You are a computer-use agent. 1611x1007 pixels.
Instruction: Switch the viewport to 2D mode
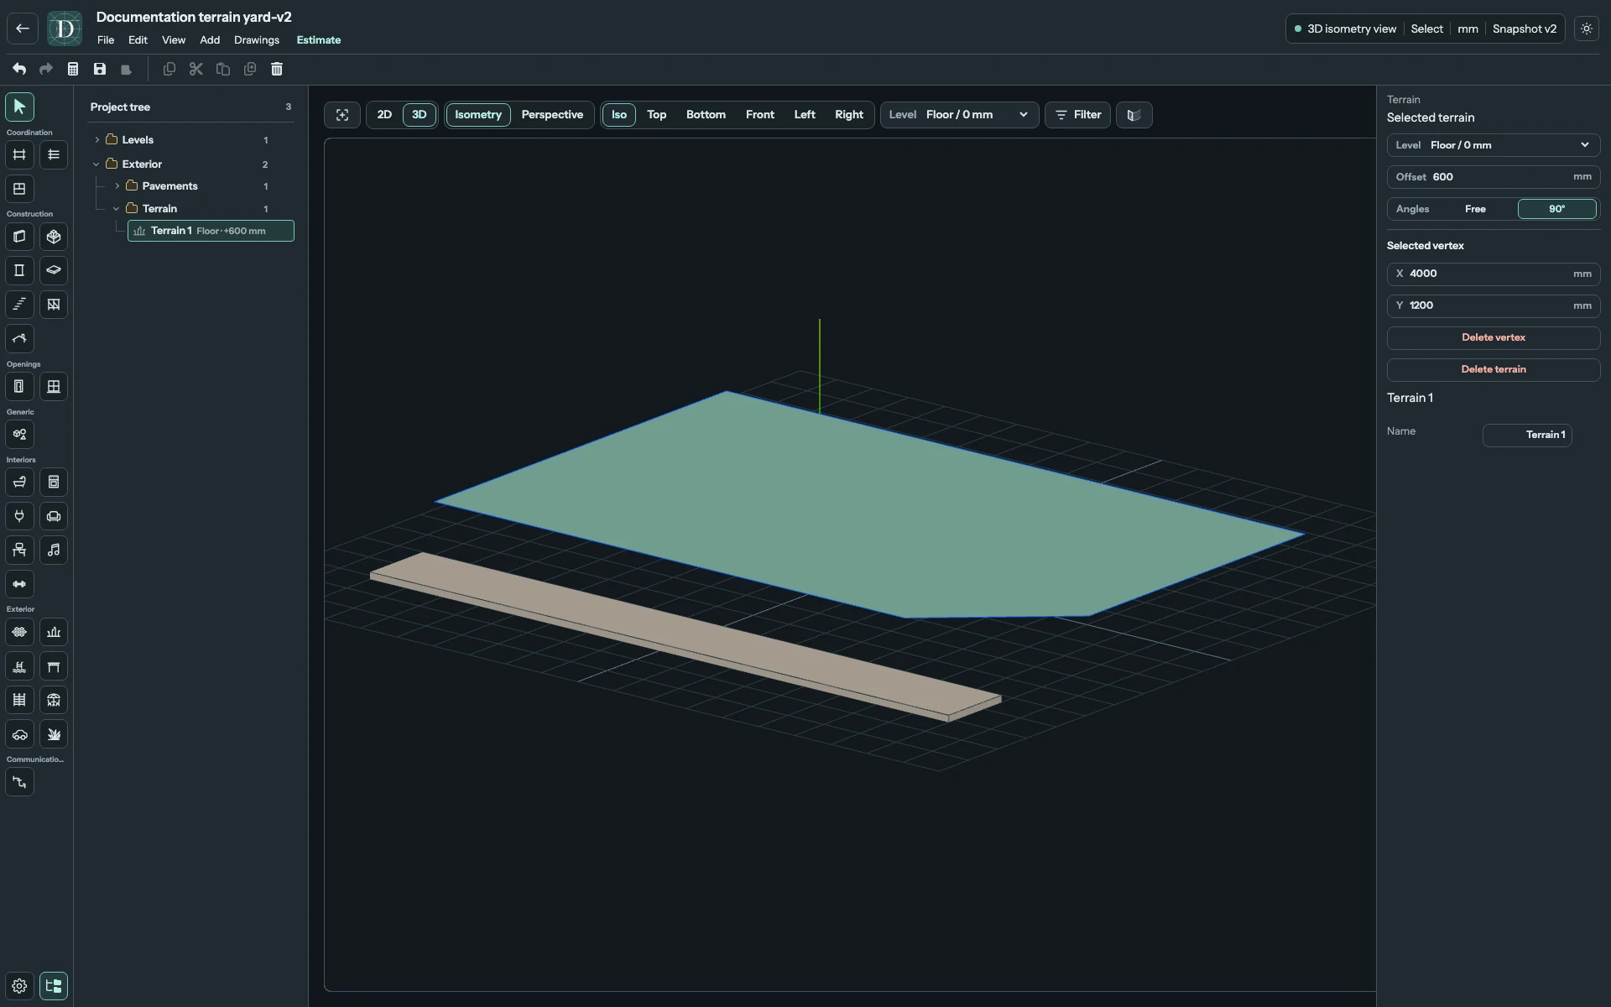(x=384, y=115)
